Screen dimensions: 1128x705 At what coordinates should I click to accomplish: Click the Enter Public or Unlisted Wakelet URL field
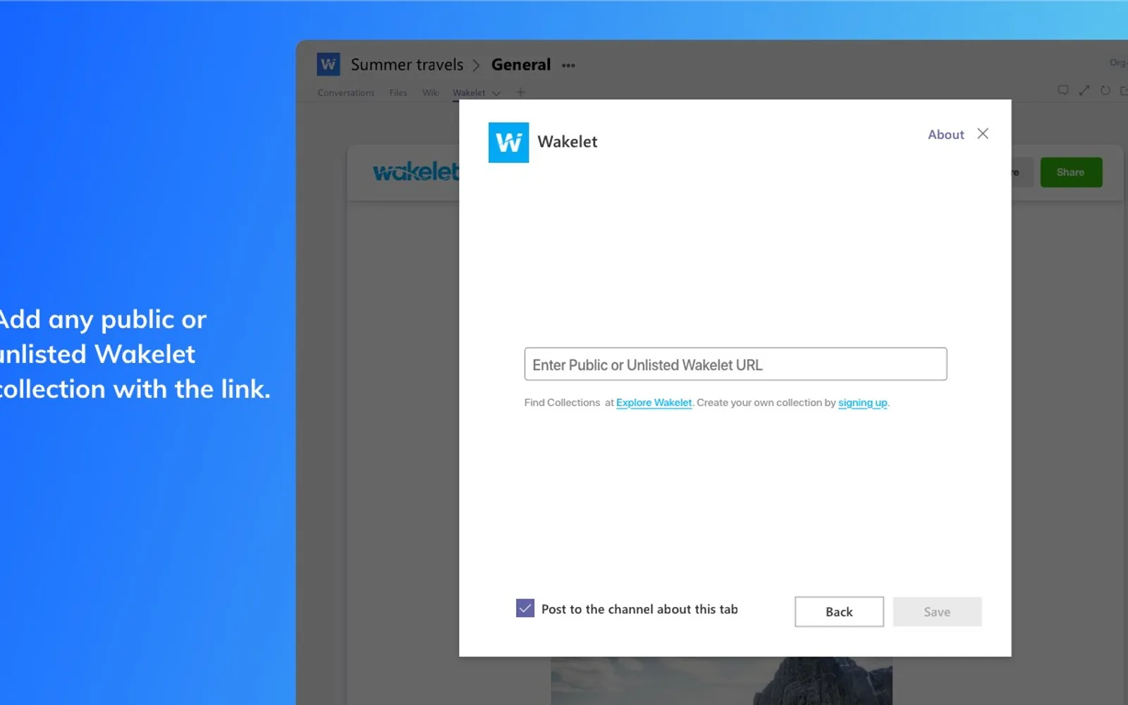click(735, 364)
